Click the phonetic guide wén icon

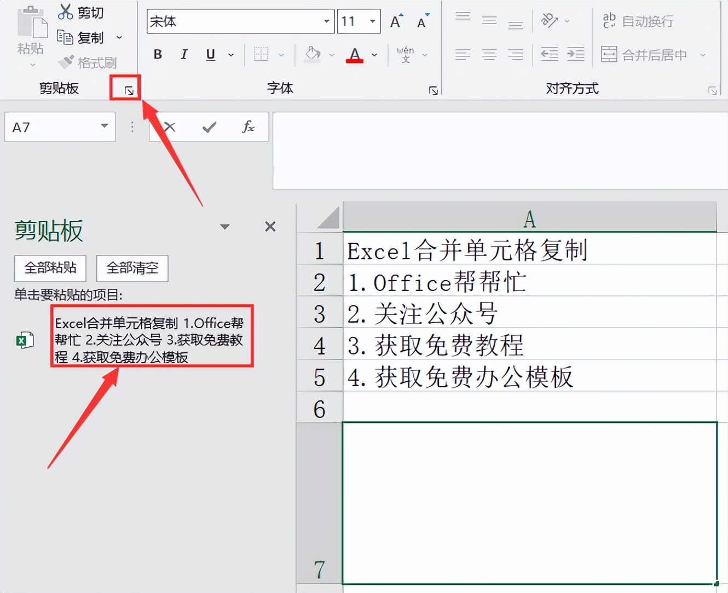[406, 54]
